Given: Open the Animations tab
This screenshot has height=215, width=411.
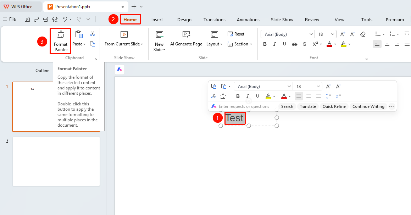Looking at the screenshot, I should click(248, 20).
